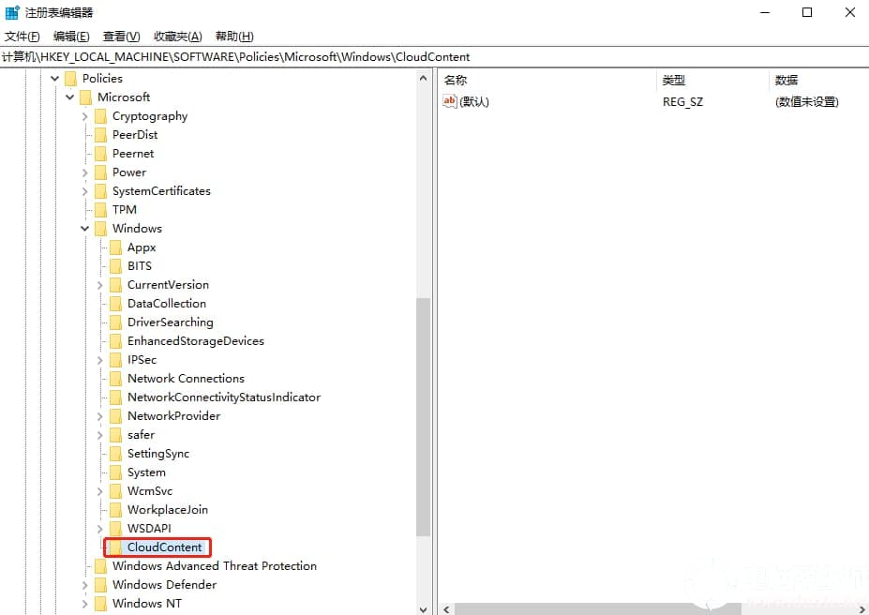Image resolution: width=869 pixels, height=615 pixels.
Task: Click the SystemCertificates folder icon
Action: pyautogui.click(x=100, y=191)
